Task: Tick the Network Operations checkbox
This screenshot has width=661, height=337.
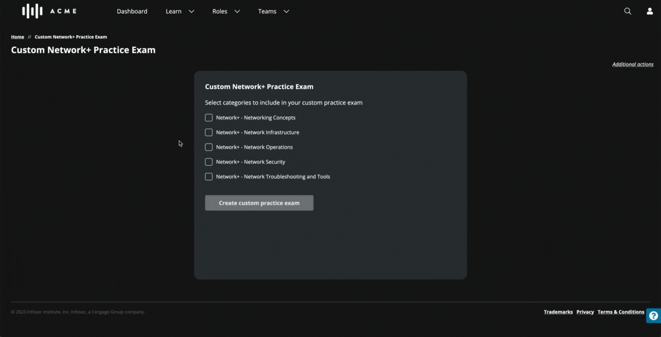Action: (x=209, y=147)
